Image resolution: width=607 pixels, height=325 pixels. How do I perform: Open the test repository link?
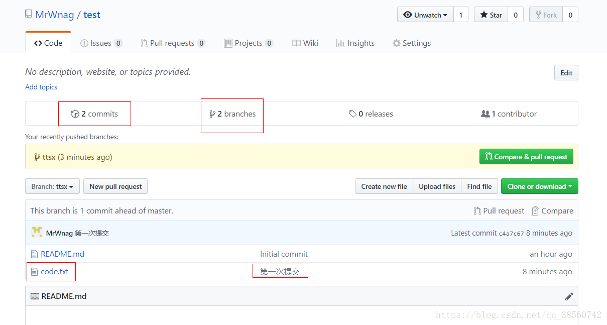(x=92, y=15)
